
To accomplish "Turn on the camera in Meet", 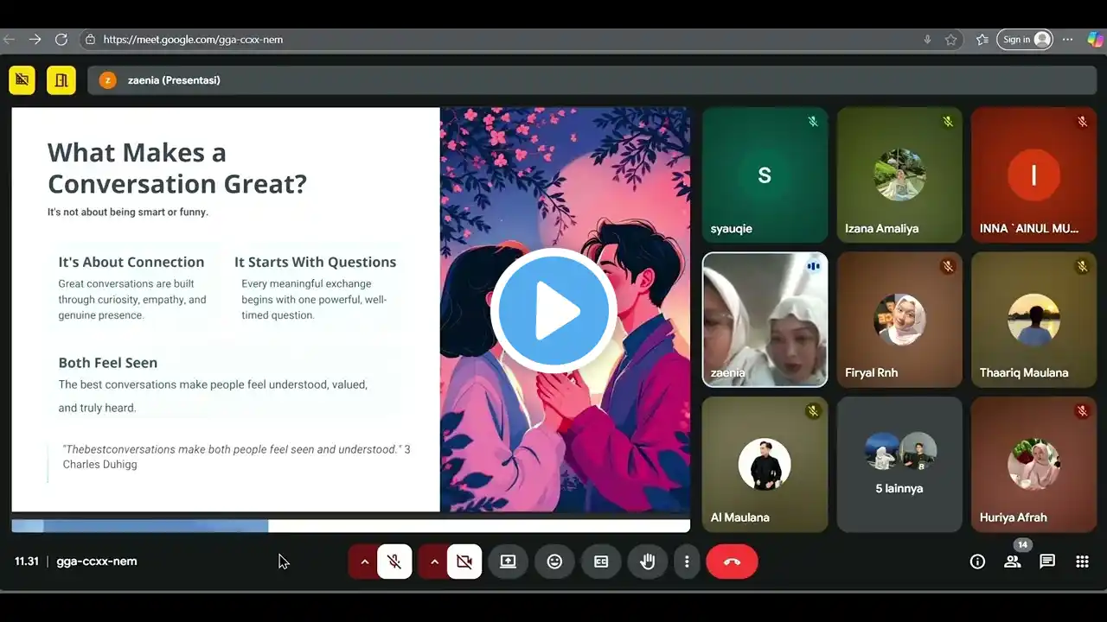I will 464,562.
